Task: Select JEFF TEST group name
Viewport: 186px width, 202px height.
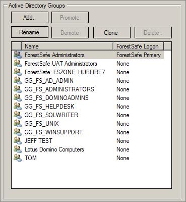Action: pyautogui.click(x=38, y=141)
